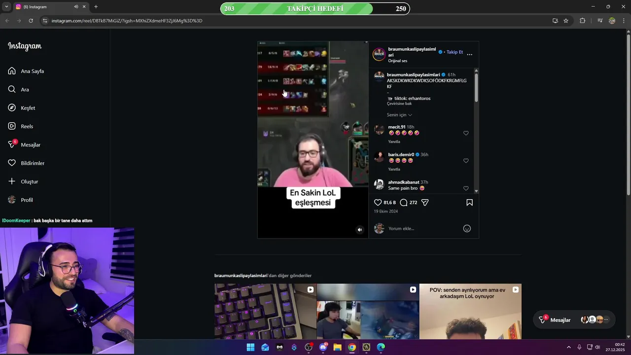The width and height of the screenshot is (631, 355).
Task: Open Ana Sayfa home in sidebar
Action: tap(26, 71)
